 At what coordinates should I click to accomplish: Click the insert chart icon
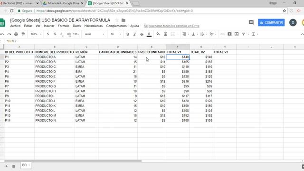point(237,34)
